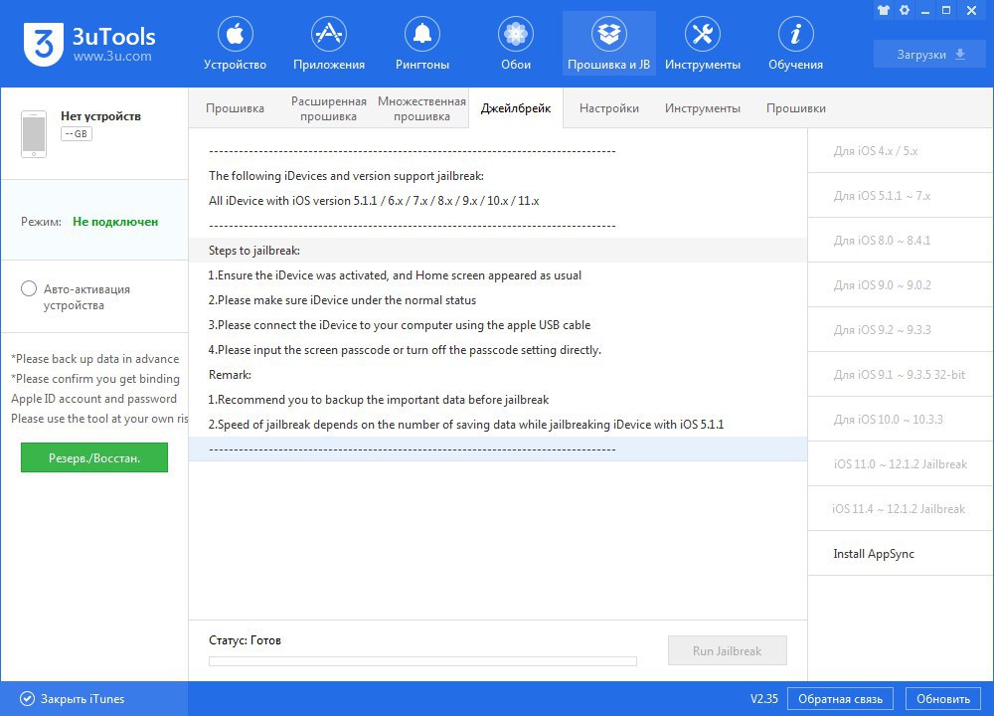Click Install AppSync

901,554
